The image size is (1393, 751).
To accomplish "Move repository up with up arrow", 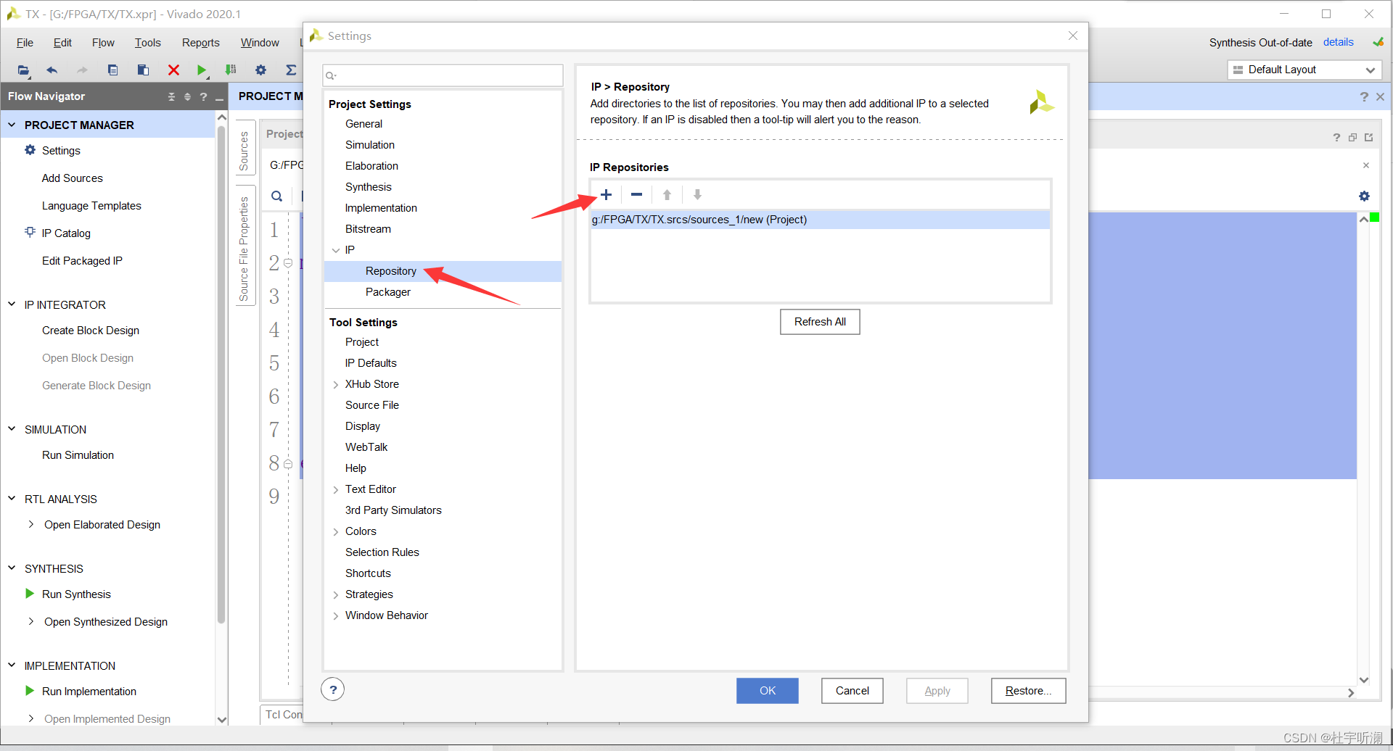I will pyautogui.click(x=667, y=194).
